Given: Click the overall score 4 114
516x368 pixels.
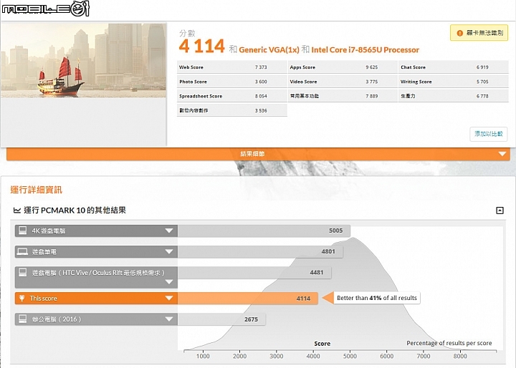Looking at the screenshot, I should (x=201, y=46).
